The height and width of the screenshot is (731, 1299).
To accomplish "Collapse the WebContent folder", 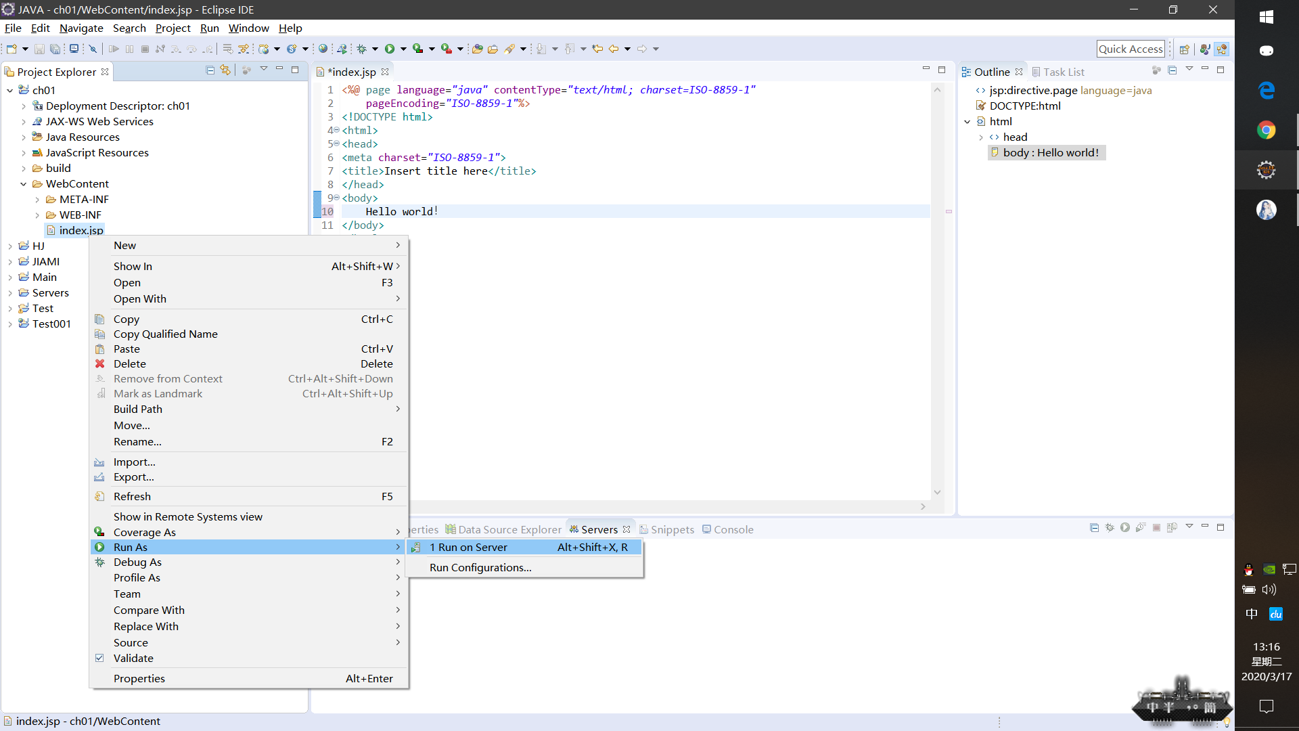I will (x=24, y=184).
